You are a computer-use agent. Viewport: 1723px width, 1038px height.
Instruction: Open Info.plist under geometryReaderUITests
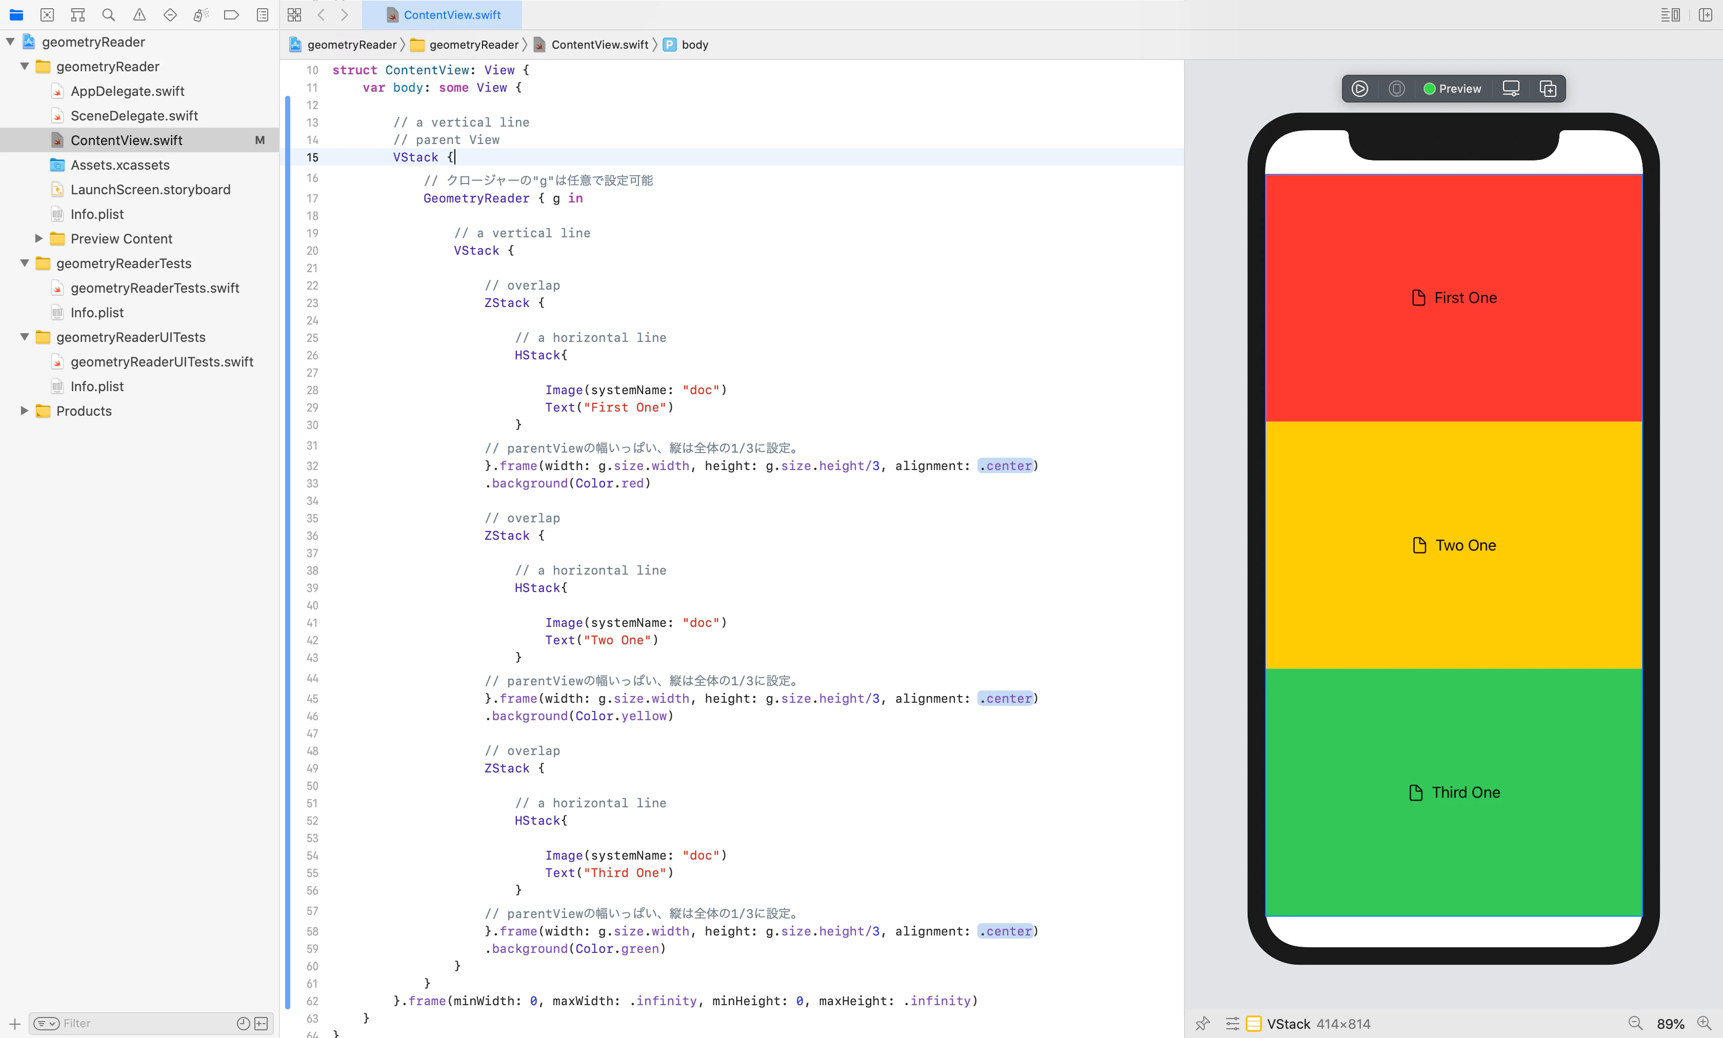pyautogui.click(x=97, y=386)
